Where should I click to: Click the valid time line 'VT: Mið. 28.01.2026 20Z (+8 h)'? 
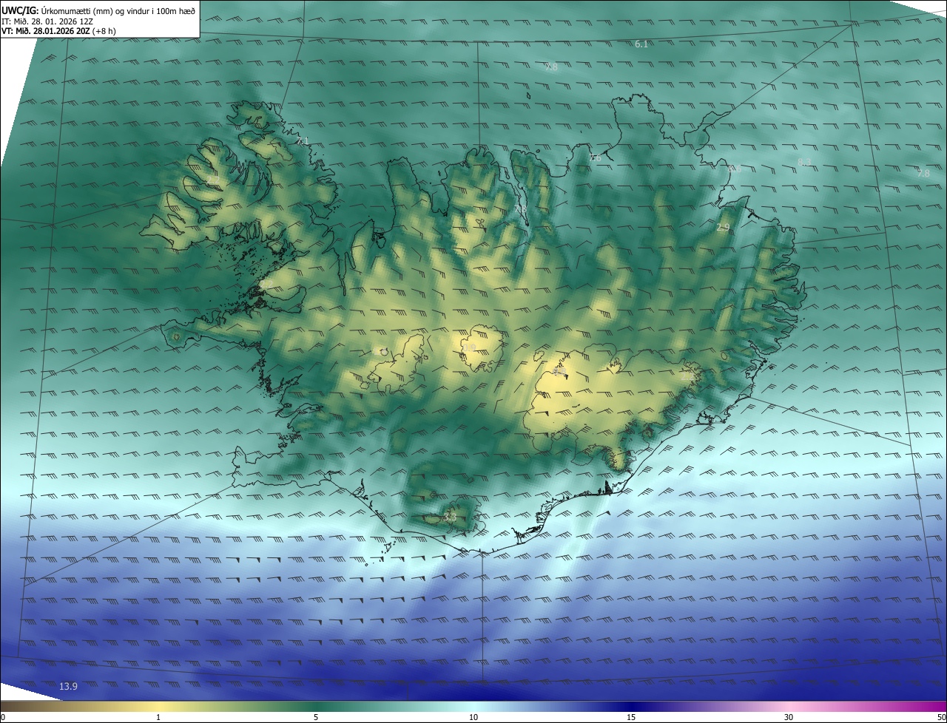click(x=58, y=31)
